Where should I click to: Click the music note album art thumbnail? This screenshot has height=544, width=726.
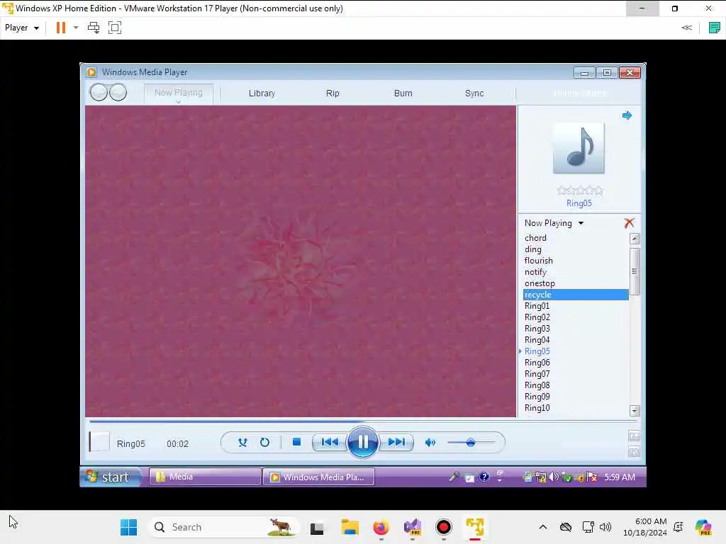(x=579, y=148)
